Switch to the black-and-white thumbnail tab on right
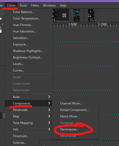The image size is (119, 146). [91, 15]
